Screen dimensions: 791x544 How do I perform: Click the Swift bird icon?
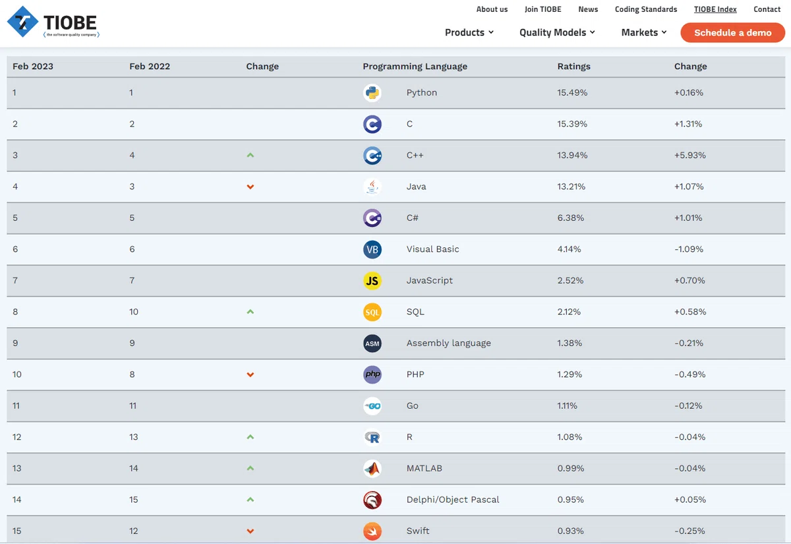tap(372, 531)
